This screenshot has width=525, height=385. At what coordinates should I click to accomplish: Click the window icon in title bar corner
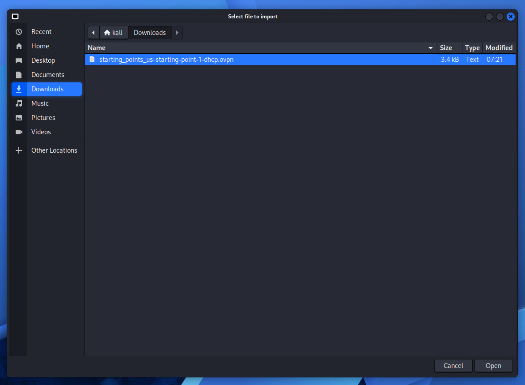[x=15, y=17]
